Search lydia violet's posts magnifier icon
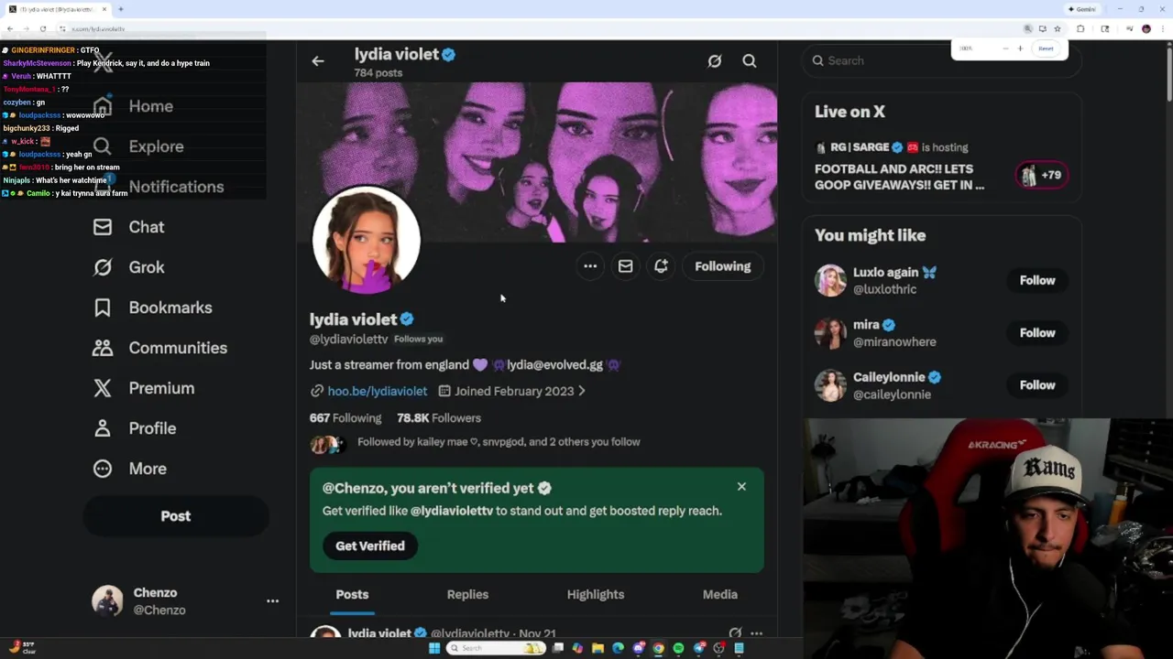This screenshot has height=659, width=1173. point(750,61)
